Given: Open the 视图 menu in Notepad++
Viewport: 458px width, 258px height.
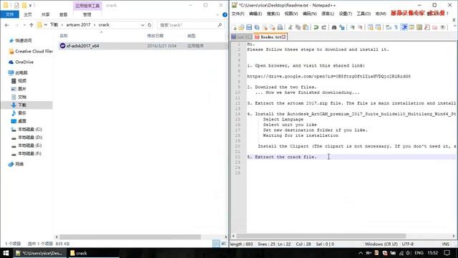Looking at the screenshot, I should coord(291,14).
